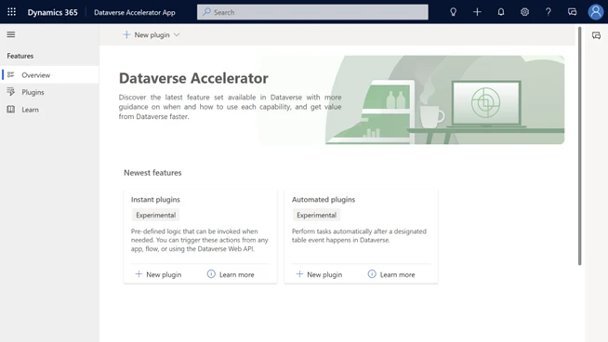Click the Instant plugins card title
The height and width of the screenshot is (342, 608).
coord(155,199)
